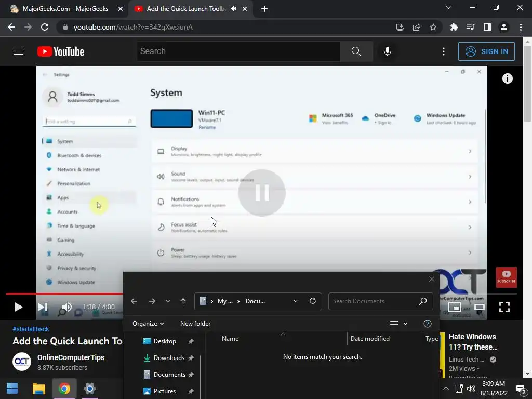Go forward in the file dialog
Image resolution: width=532 pixels, height=399 pixels.
(x=152, y=301)
